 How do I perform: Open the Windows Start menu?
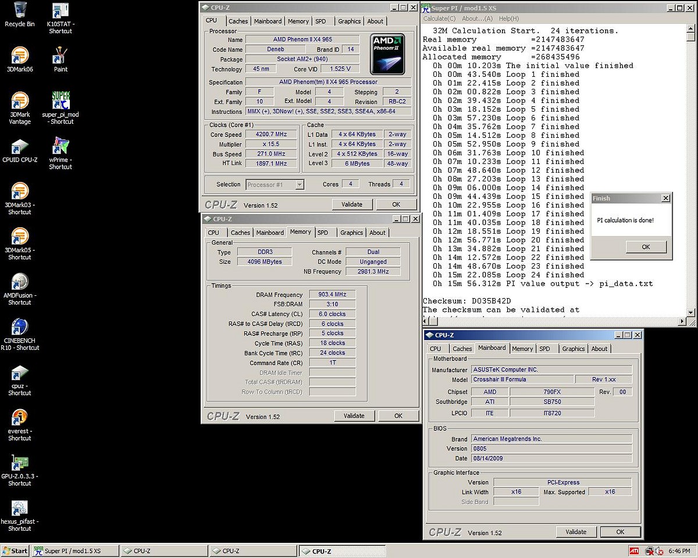click(x=15, y=551)
